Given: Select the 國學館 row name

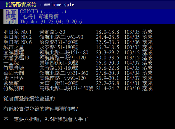Looking at the screenshot, I should tap(11, 83).
